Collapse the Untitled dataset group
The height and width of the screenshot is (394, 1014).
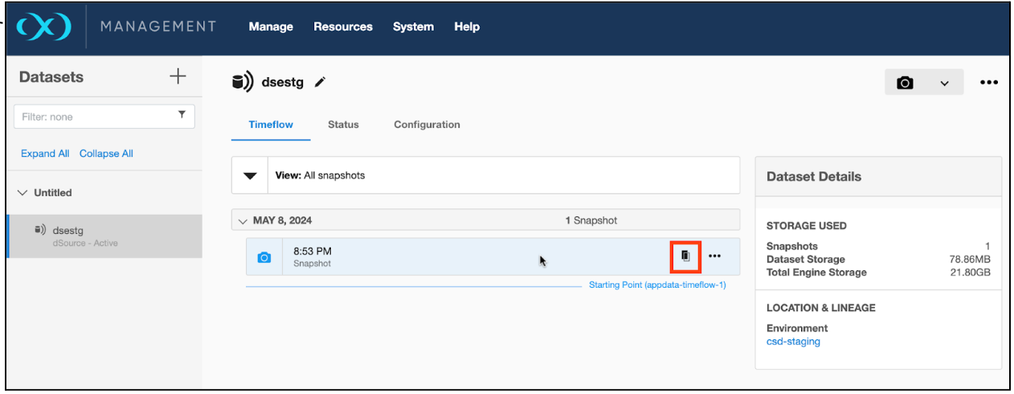pos(22,193)
